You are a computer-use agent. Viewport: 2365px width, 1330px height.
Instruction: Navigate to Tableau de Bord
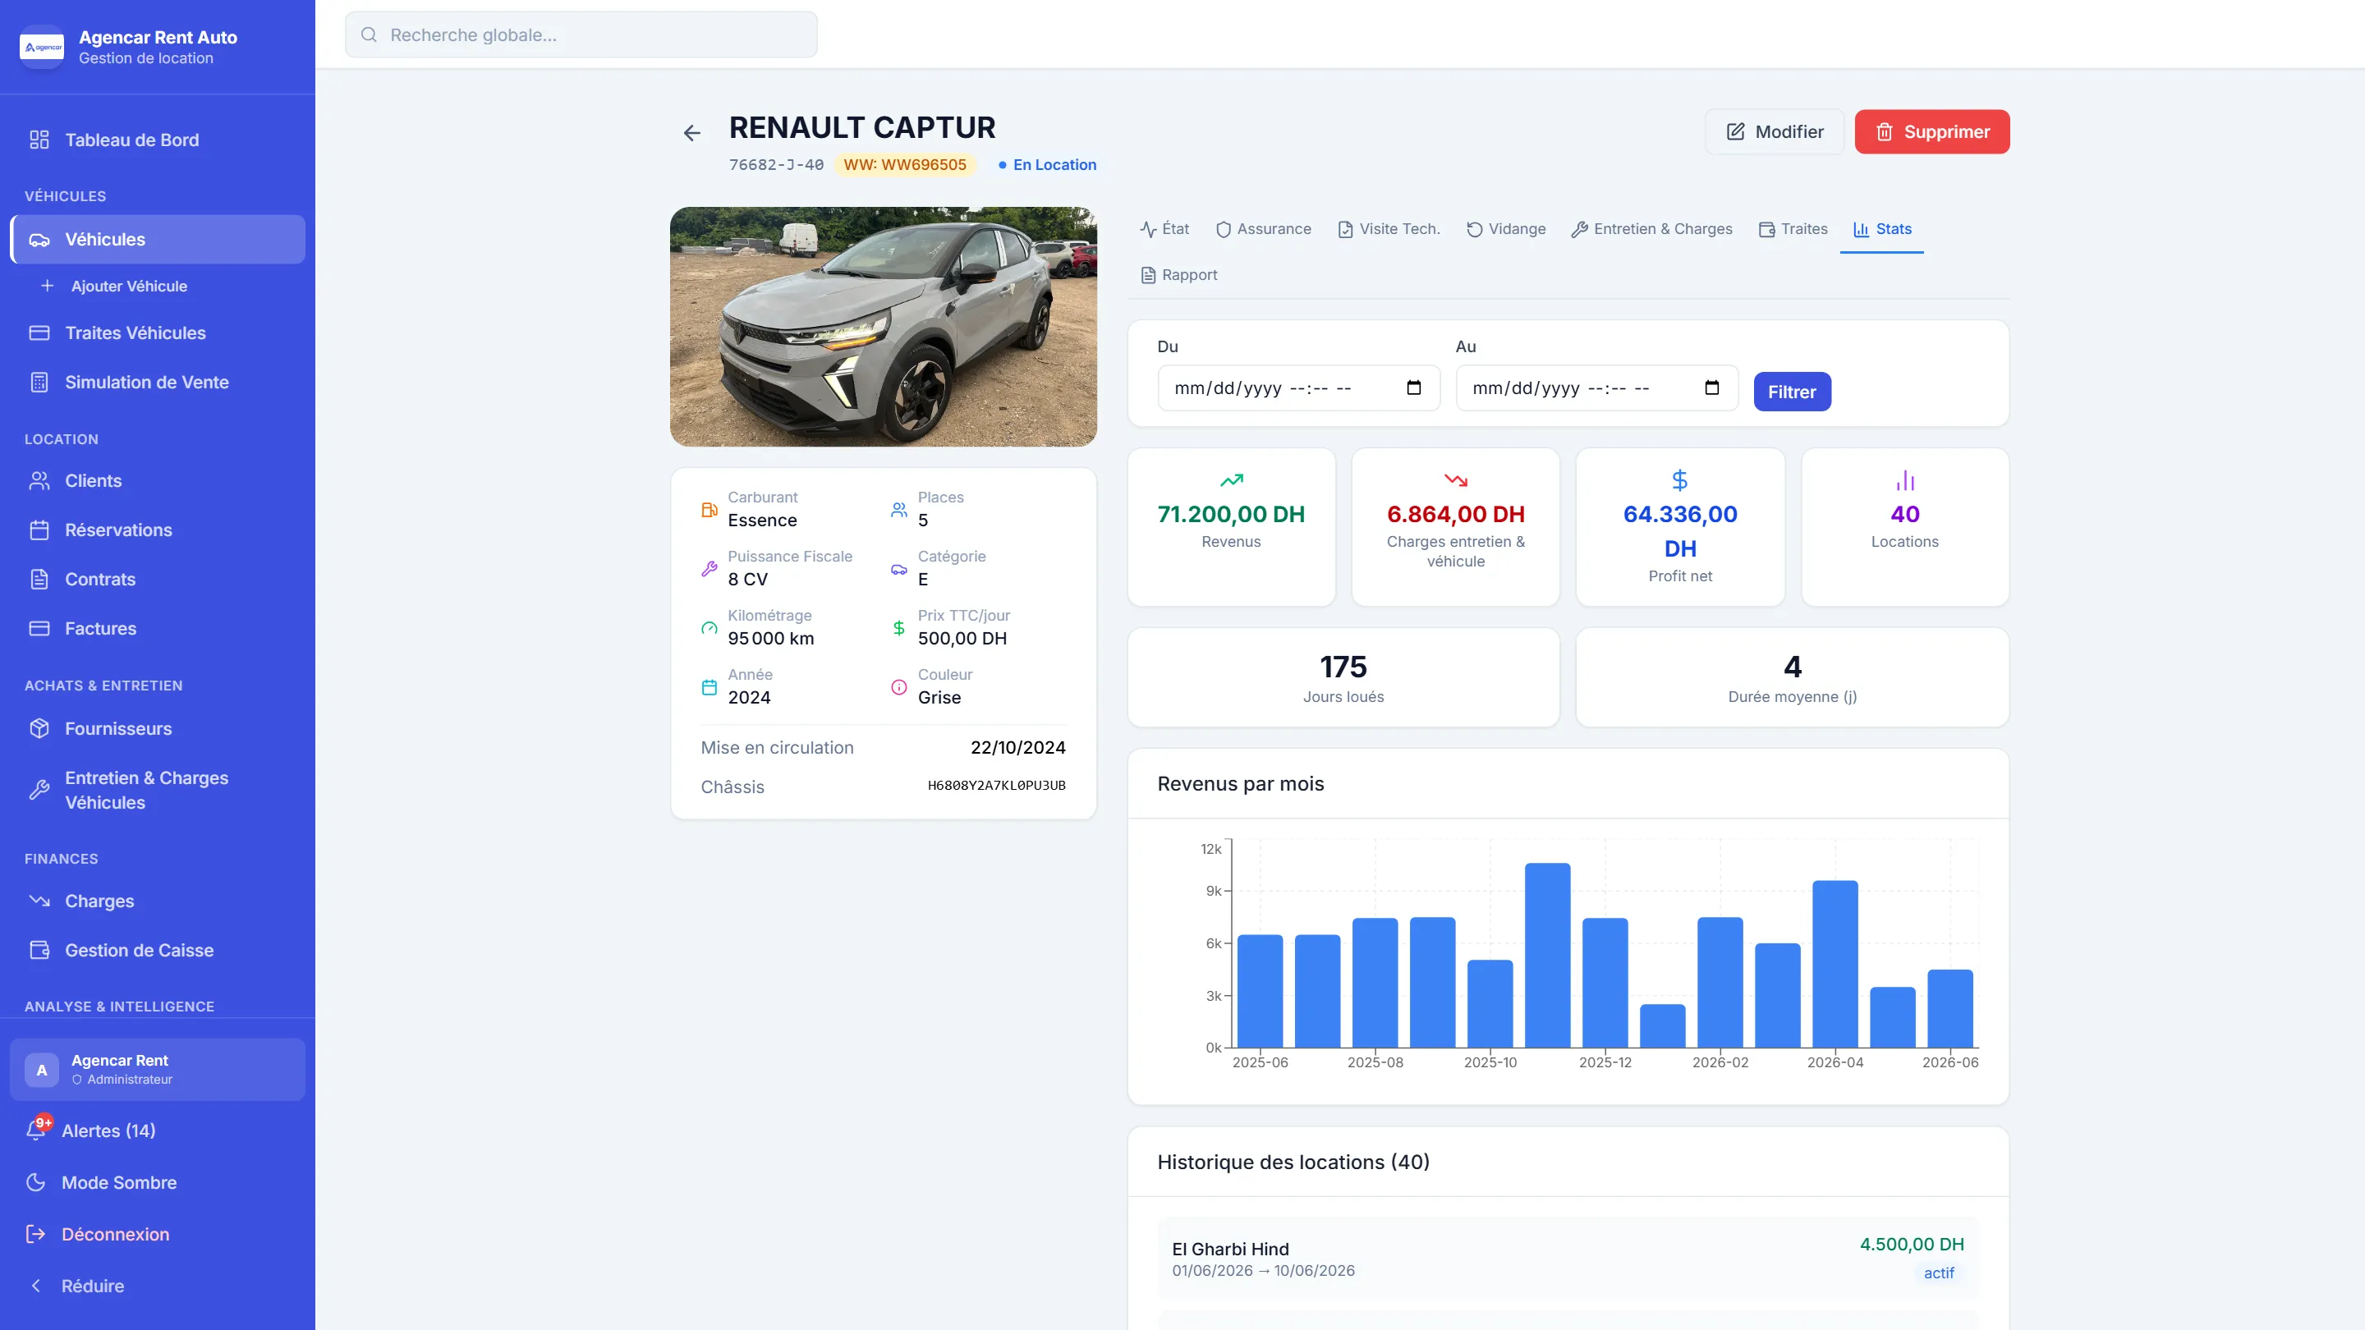point(157,140)
